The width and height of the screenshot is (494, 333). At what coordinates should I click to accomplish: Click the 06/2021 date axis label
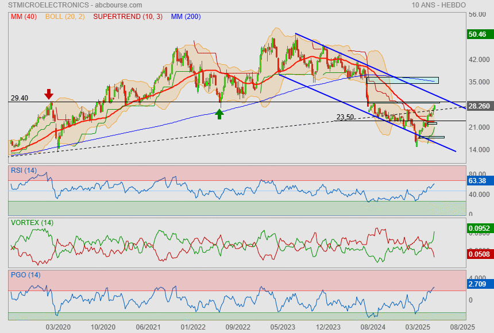tap(148, 327)
